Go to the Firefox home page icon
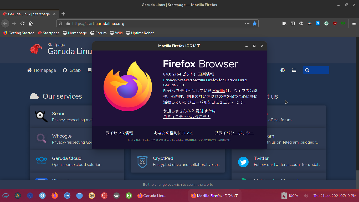 click(x=31, y=23)
